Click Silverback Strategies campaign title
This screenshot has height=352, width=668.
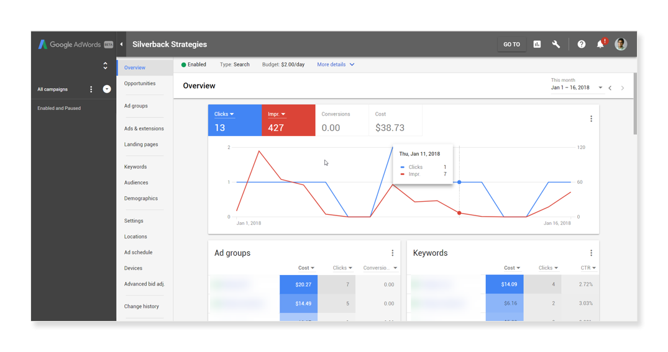coord(170,44)
